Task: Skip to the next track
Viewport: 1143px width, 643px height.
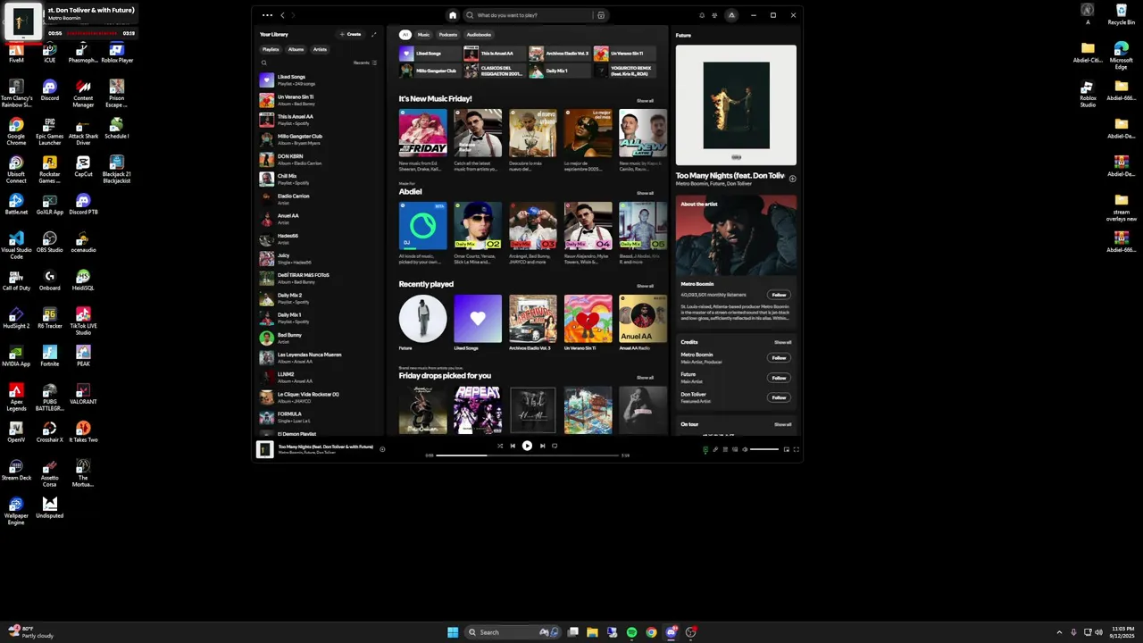Action: point(542,446)
